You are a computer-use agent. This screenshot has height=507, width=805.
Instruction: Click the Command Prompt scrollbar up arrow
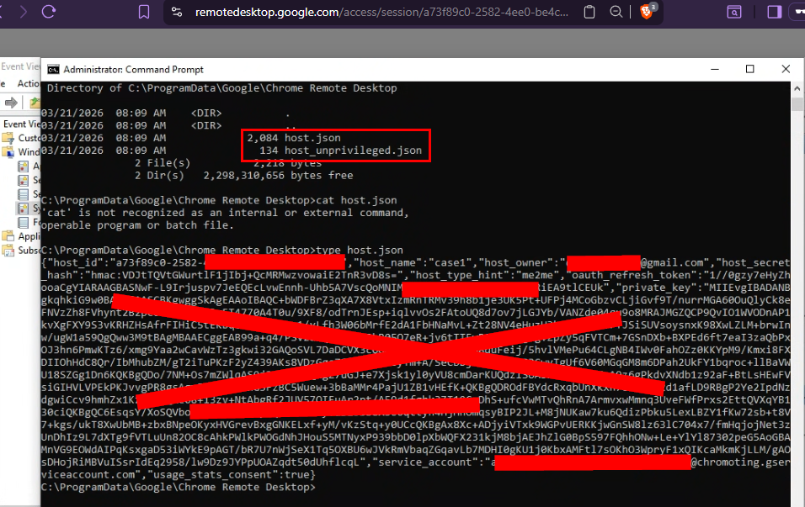pyautogui.click(x=797, y=88)
